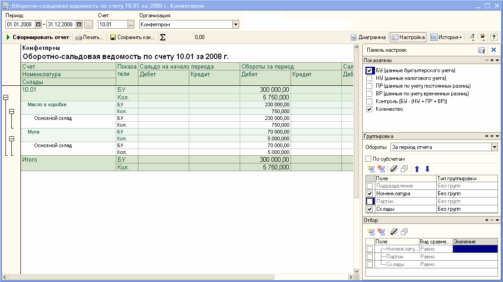Click the end date field 31.12.2008
This screenshot has width=503, height=282.
coord(61,25)
